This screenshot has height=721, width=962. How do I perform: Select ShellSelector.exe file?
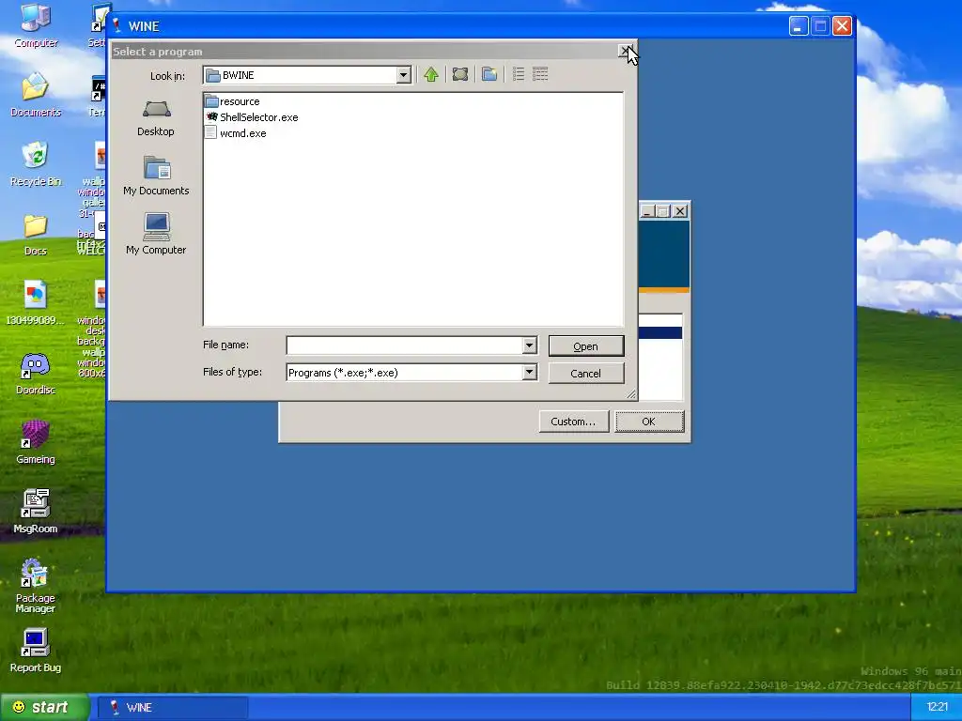[x=252, y=117]
